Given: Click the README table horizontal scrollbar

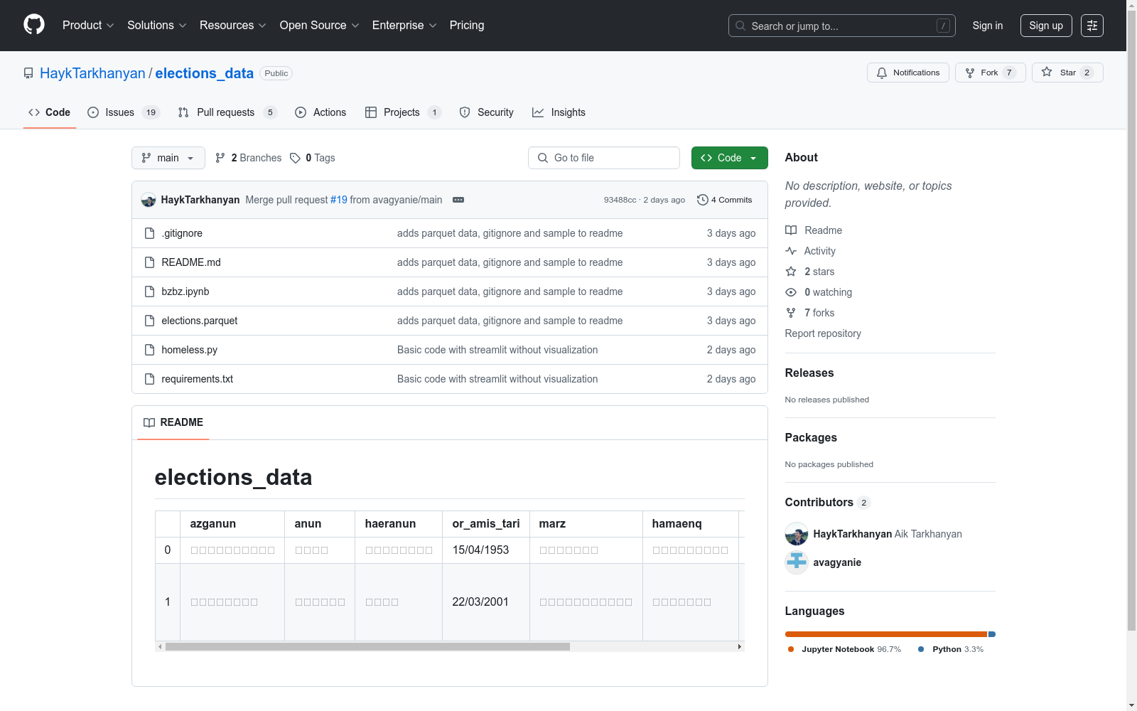Looking at the screenshot, I should 367,647.
